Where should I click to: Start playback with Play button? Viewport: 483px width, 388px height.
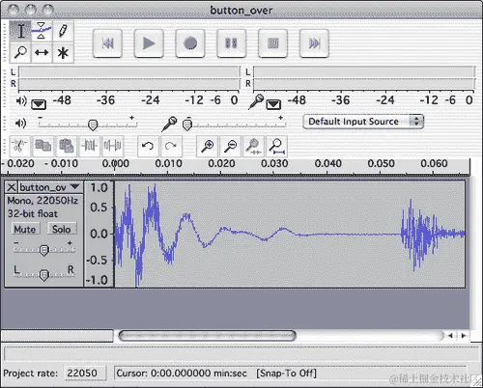coord(149,43)
